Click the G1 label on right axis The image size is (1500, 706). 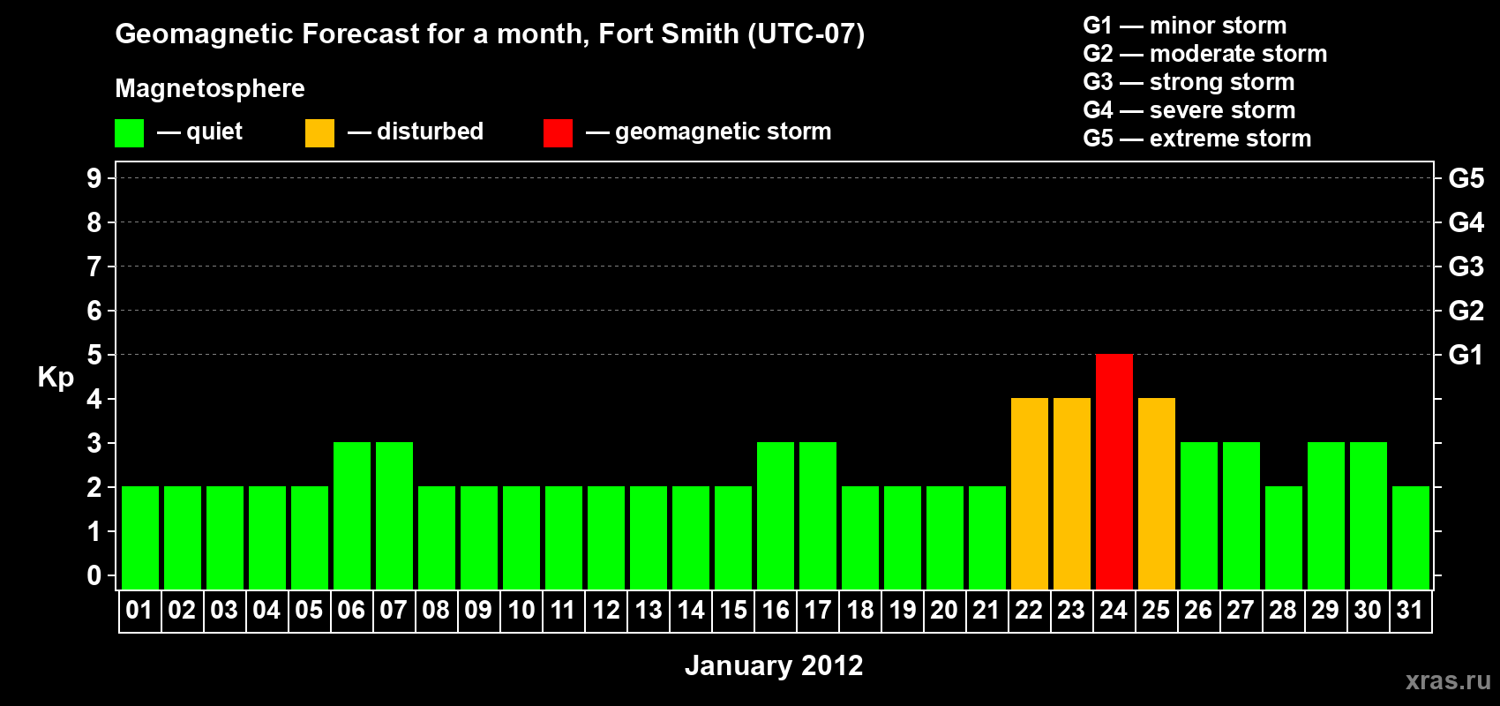tap(1466, 355)
